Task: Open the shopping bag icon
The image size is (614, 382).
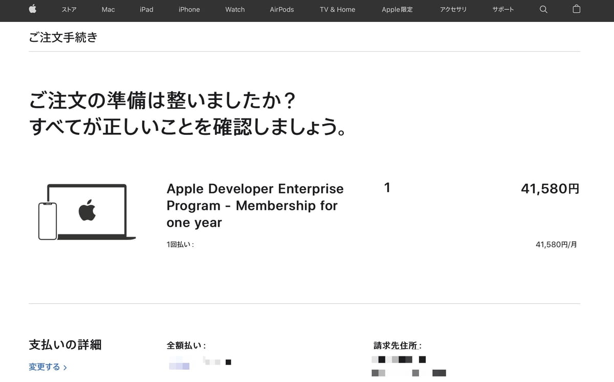Action: click(577, 9)
